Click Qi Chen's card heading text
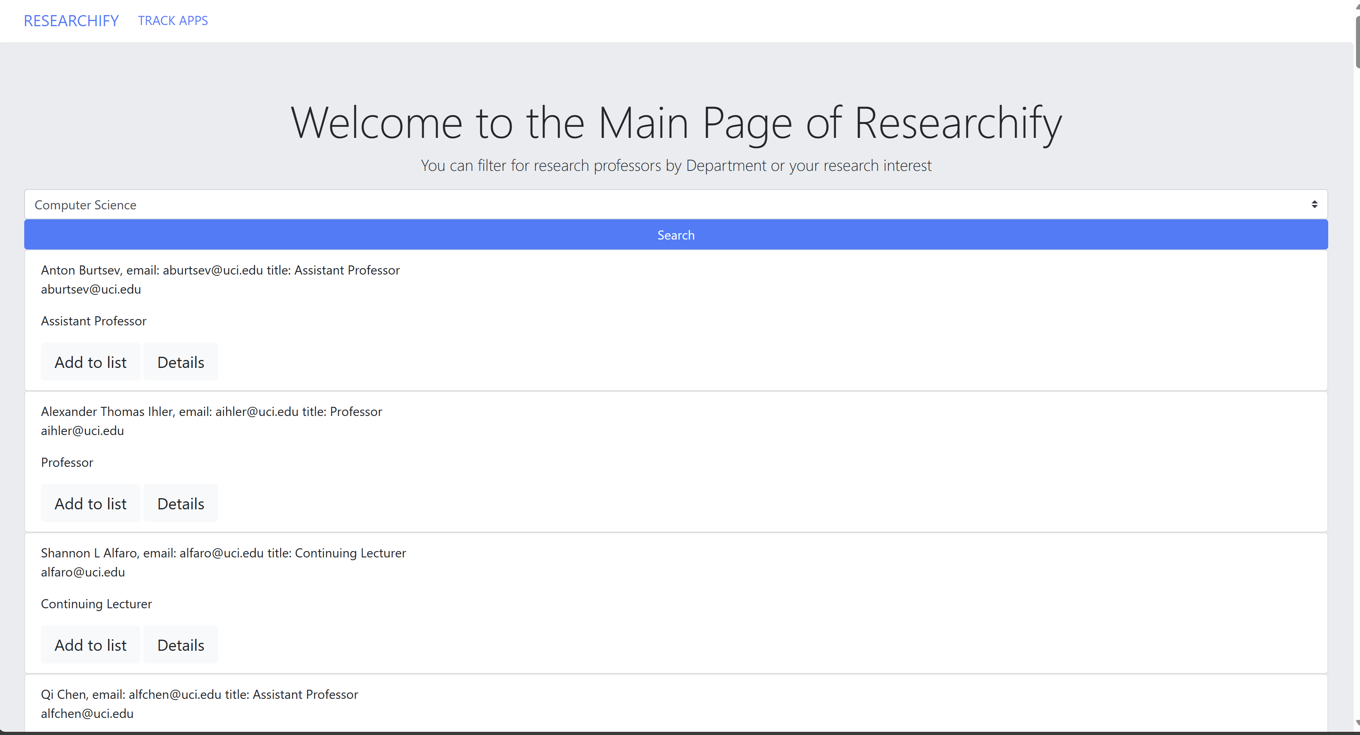The width and height of the screenshot is (1360, 735). 199,695
